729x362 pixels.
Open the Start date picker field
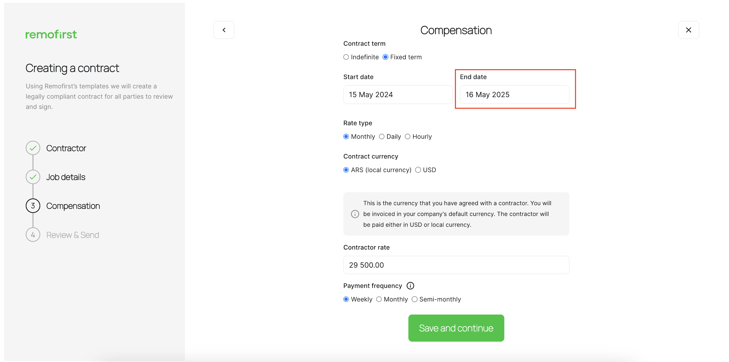(398, 95)
